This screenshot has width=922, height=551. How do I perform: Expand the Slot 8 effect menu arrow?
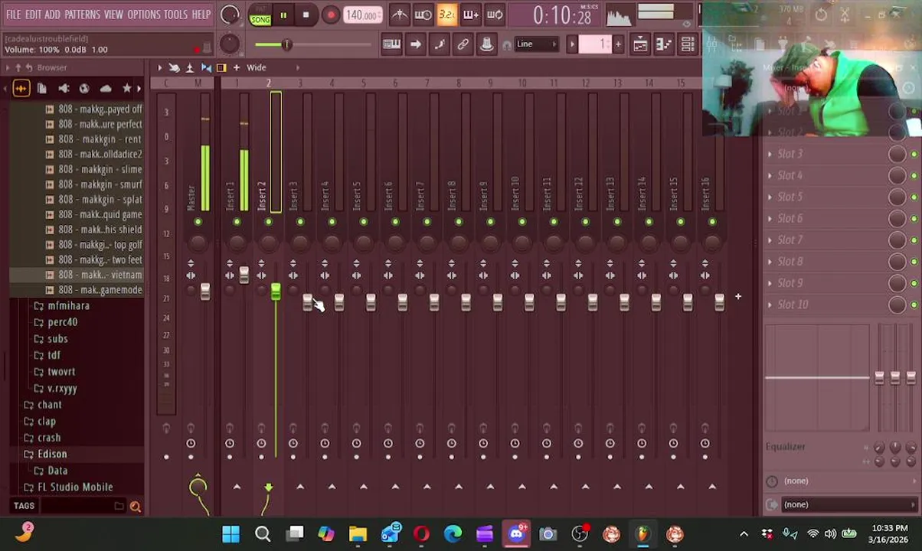[x=770, y=261]
